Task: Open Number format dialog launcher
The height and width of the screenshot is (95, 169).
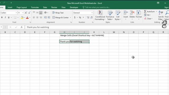Action: click(93, 22)
